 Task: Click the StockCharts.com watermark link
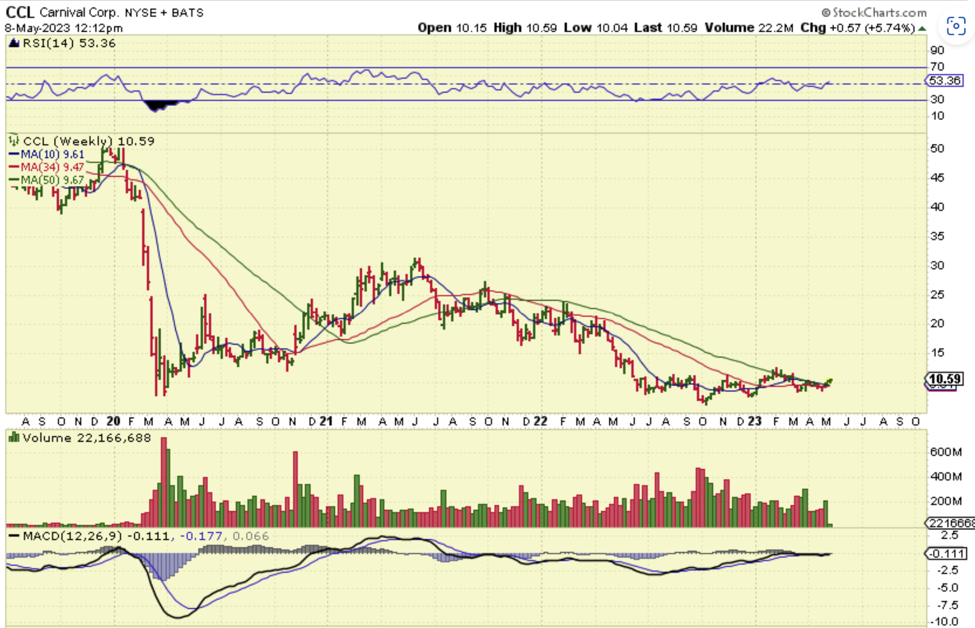click(879, 12)
